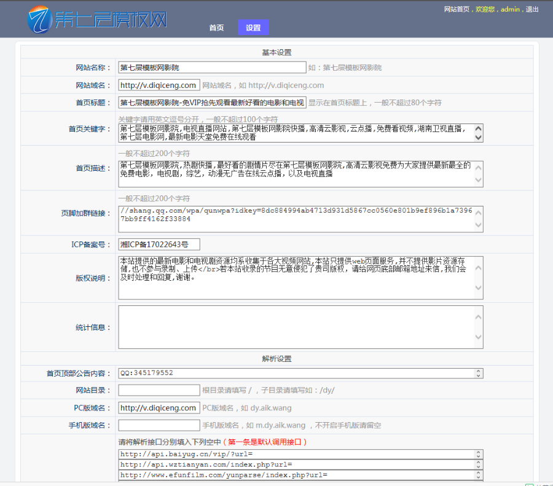Click into the 手机版域名 input field
Viewport: 553px width, 486px height.
(x=159, y=425)
